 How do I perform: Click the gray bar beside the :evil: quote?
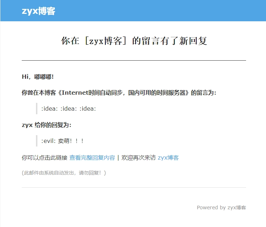click(37, 141)
